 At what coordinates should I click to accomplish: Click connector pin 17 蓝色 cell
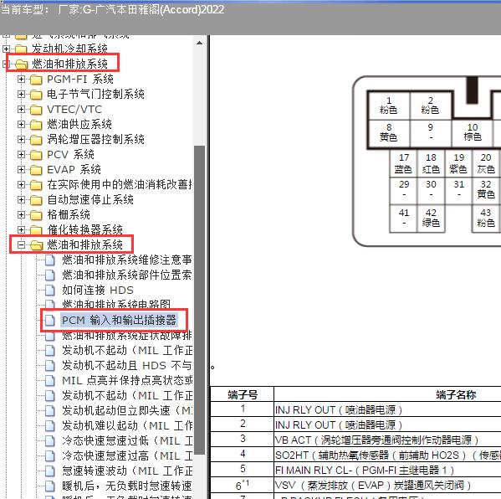pyautogui.click(x=403, y=163)
